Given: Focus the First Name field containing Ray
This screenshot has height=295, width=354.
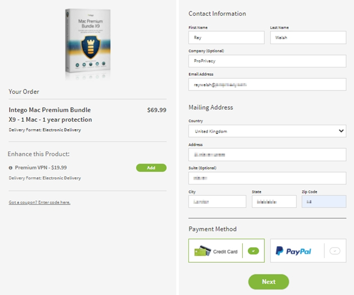Looking at the screenshot, I should pyautogui.click(x=226, y=37).
